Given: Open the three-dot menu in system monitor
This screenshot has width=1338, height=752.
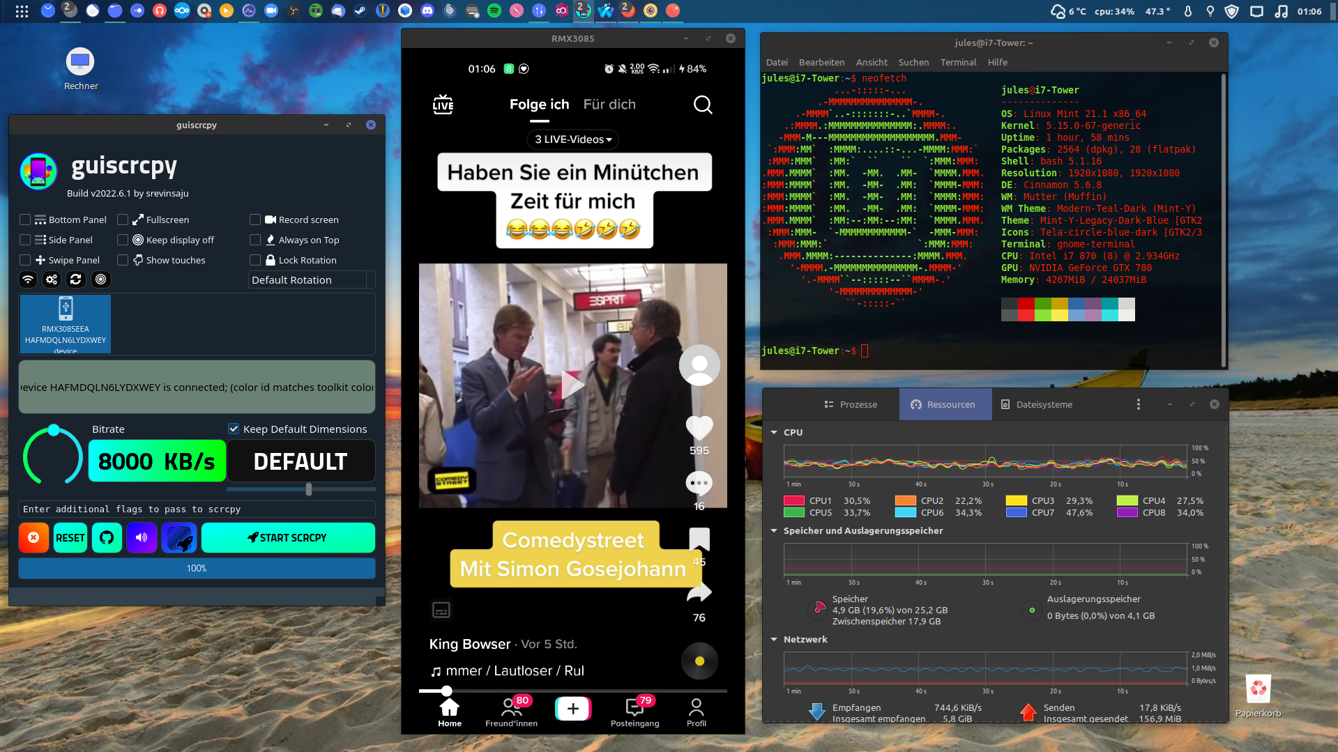Looking at the screenshot, I should [x=1139, y=404].
